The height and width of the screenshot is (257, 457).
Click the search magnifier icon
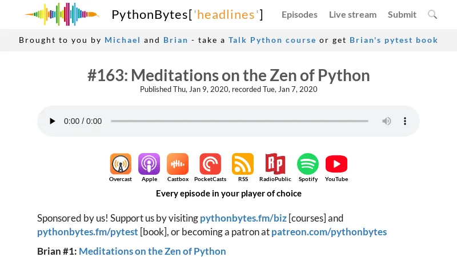click(x=432, y=14)
